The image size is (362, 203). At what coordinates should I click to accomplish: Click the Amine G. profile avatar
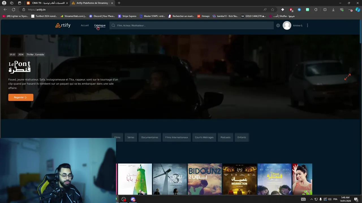[x=287, y=25]
